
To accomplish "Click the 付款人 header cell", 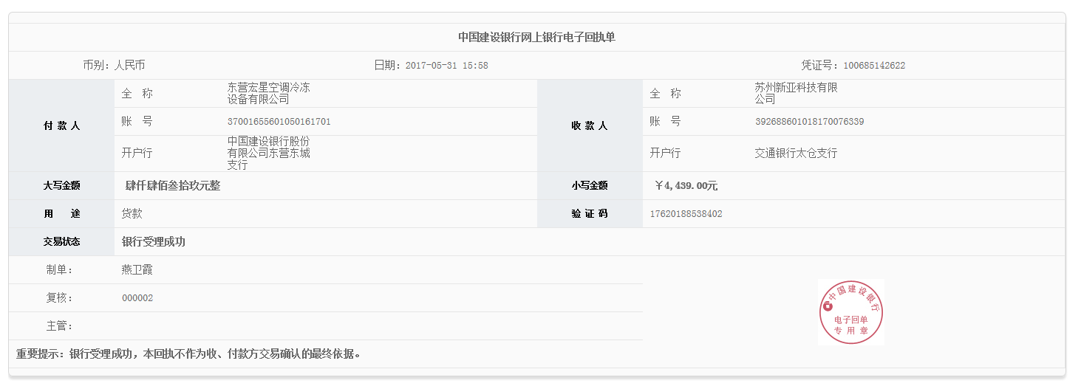I will 61,125.
